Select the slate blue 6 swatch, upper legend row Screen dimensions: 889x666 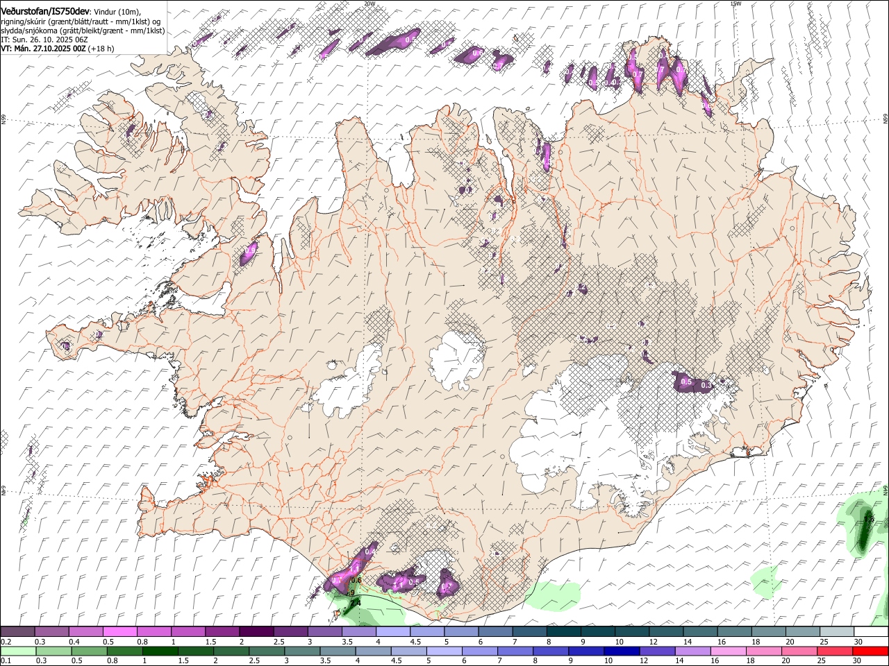(x=495, y=632)
